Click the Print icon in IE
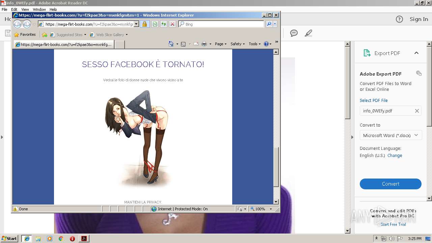Screen dimensions: 432x243 [204, 44]
